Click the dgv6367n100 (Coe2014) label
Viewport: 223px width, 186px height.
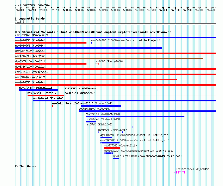pos(94,109)
